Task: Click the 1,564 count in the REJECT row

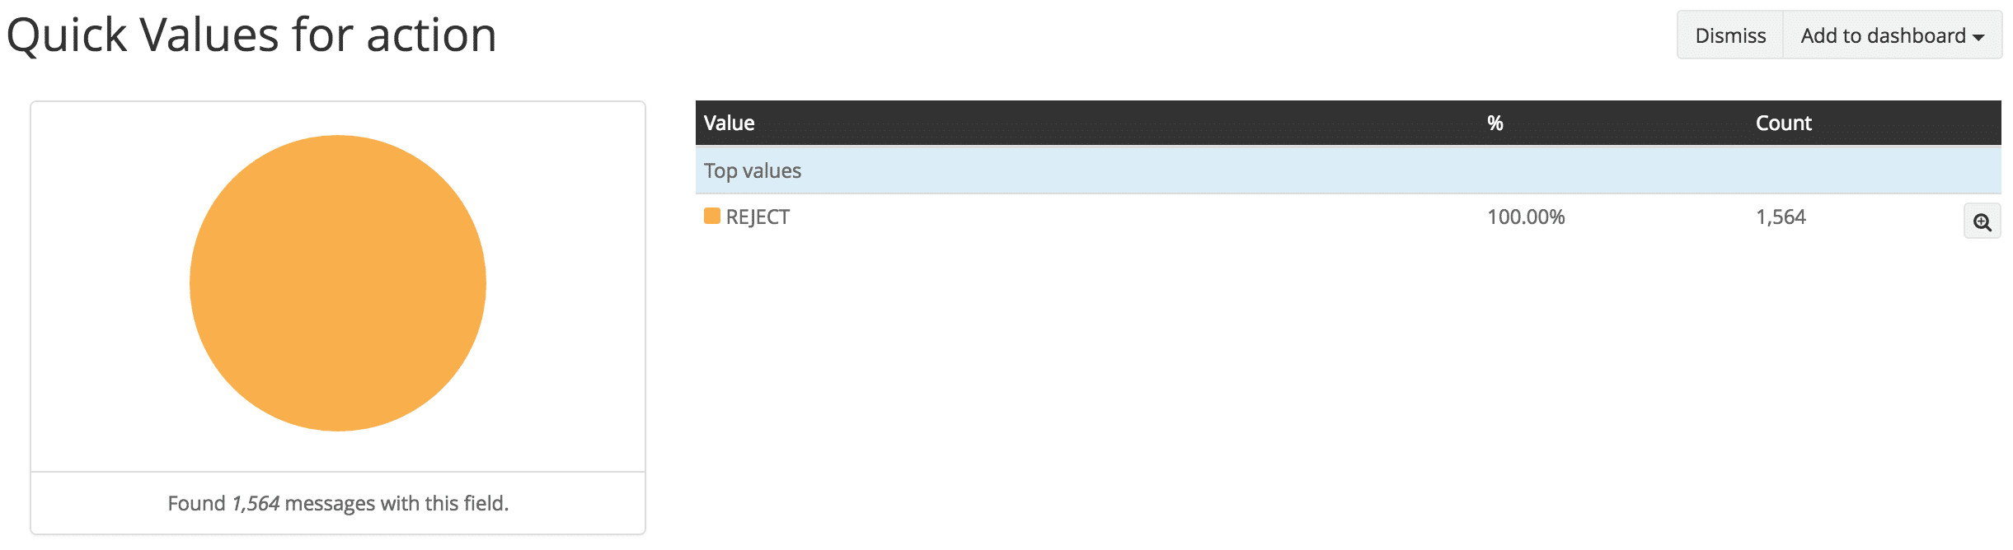Action: click(x=1781, y=217)
